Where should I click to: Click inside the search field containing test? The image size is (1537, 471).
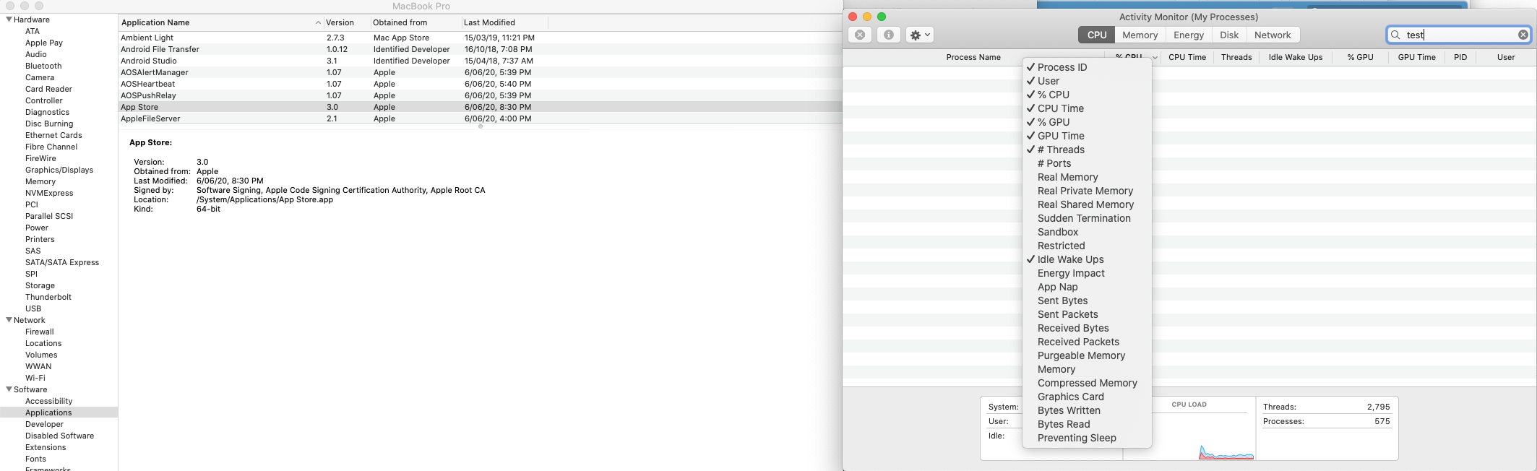(x=1458, y=35)
